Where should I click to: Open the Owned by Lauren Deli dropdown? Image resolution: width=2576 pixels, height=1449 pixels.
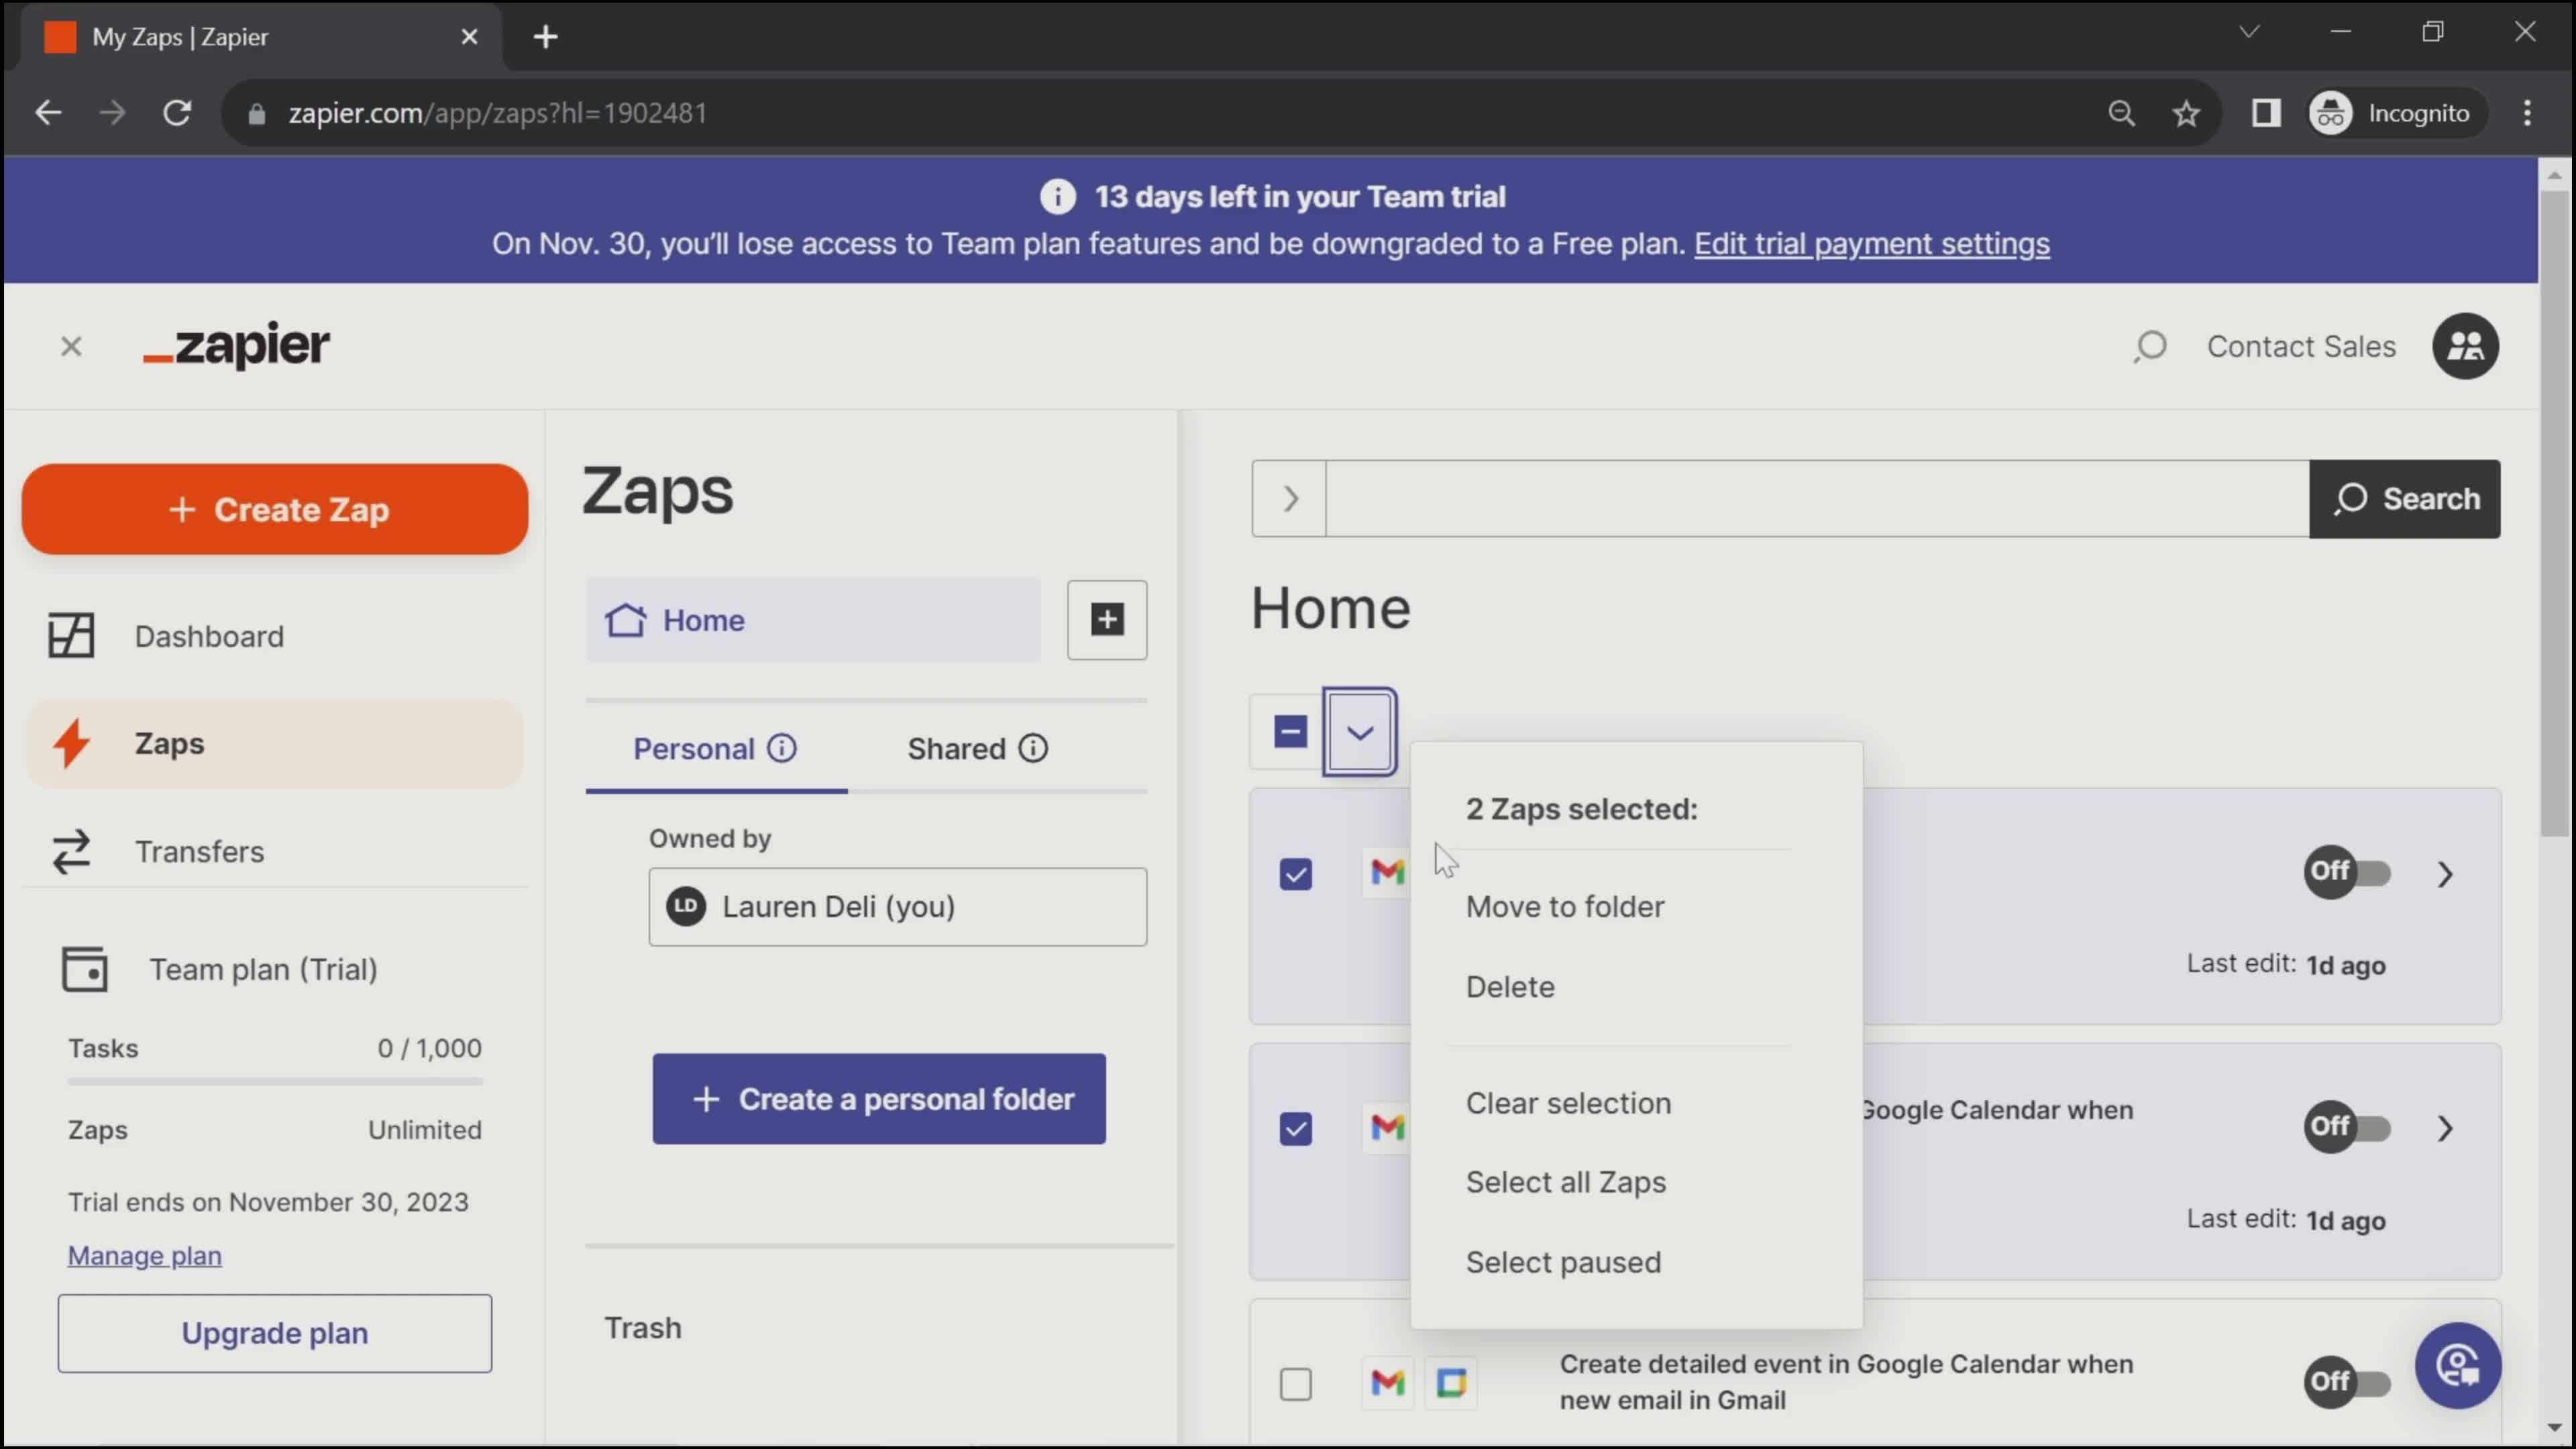coord(897,907)
